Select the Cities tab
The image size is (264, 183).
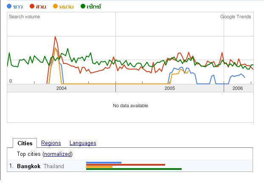25,143
